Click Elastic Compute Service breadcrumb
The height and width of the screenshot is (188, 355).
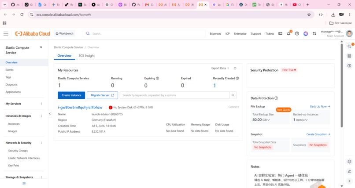coord(68,47)
